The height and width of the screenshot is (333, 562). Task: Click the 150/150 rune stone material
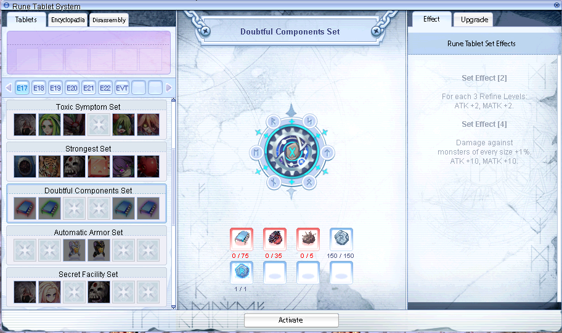[x=341, y=238]
